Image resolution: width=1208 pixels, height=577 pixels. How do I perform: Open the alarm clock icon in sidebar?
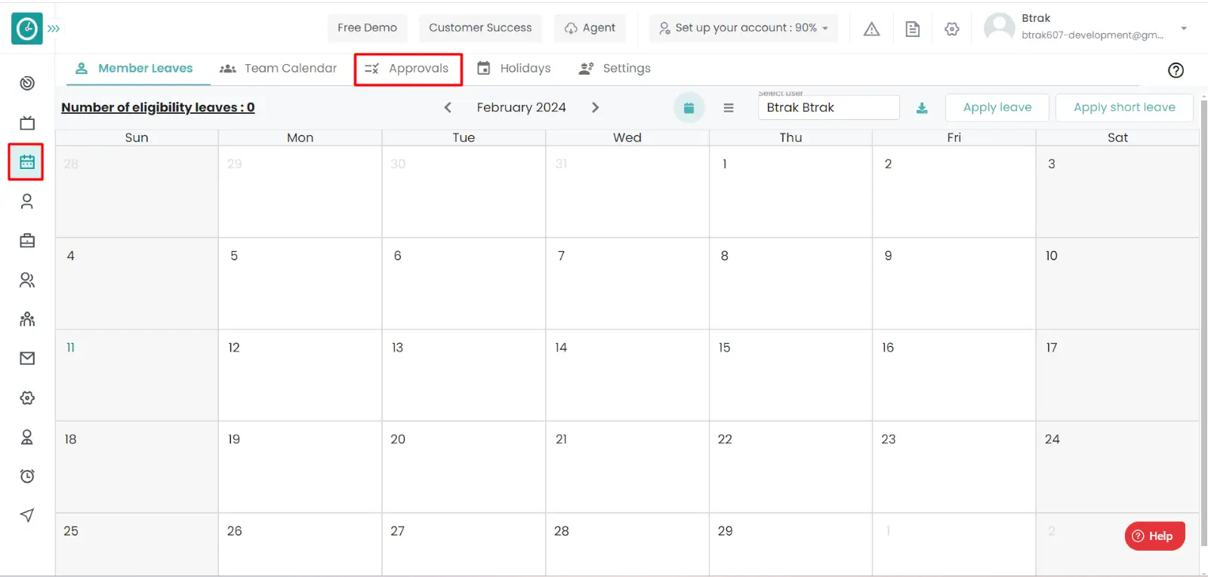pyautogui.click(x=27, y=476)
